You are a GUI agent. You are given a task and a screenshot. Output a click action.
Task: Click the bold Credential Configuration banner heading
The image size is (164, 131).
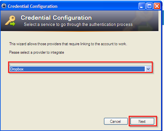coord(56,18)
